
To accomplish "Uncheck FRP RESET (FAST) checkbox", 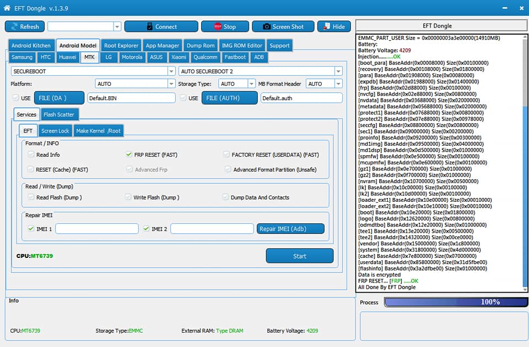I will (128, 155).
